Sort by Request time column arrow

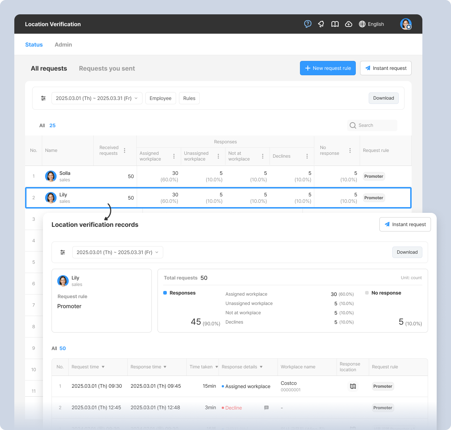(103, 367)
